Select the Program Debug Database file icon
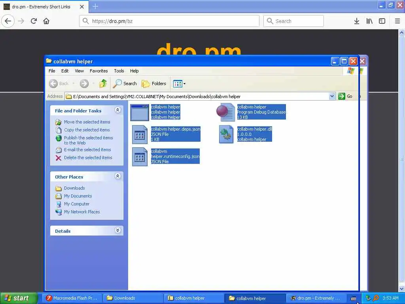The height and width of the screenshot is (304, 405). point(226,112)
